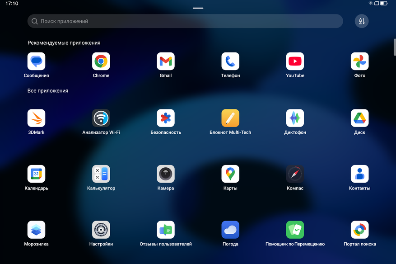This screenshot has width=396, height=264.
Task: Open the Диктофон recorder app
Action: click(x=295, y=118)
